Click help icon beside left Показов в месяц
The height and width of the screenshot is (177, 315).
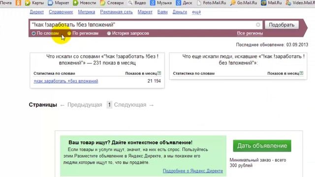159,73
